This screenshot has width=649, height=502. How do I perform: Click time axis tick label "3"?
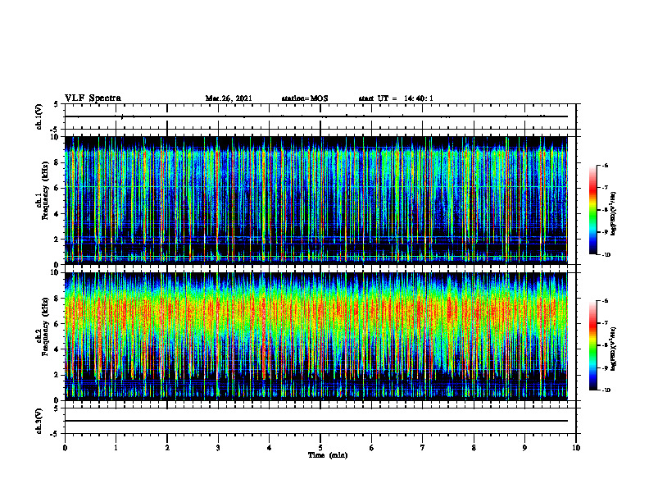(x=218, y=448)
